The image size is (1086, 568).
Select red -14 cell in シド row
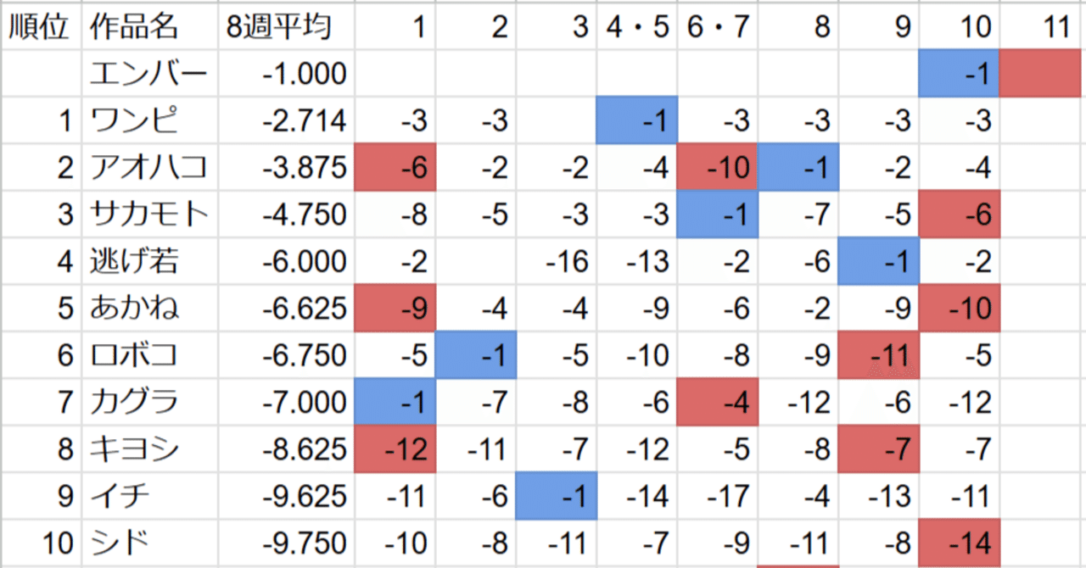960,542
